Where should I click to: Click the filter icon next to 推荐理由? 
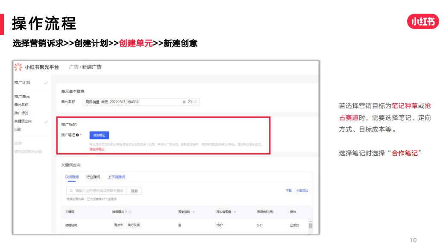click(x=126, y=212)
